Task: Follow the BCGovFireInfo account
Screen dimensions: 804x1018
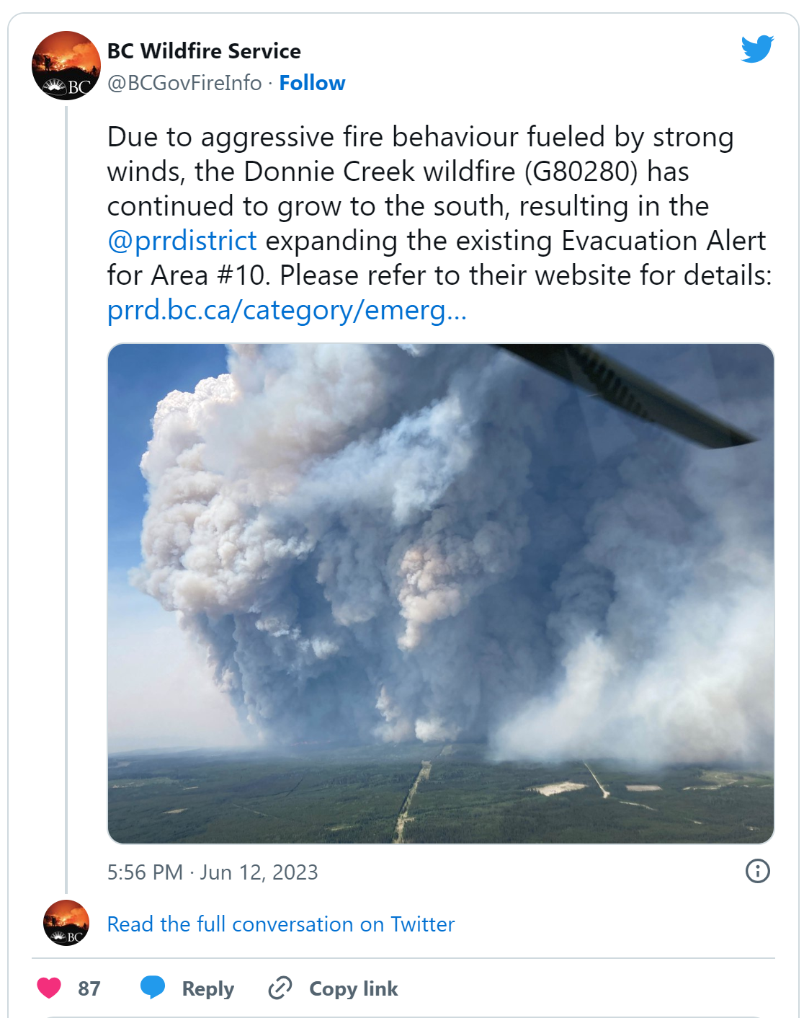Action: click(312, 83)
